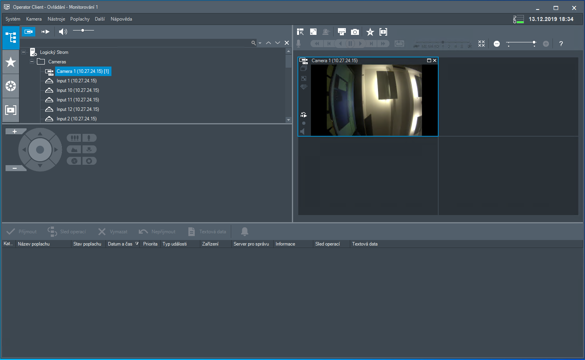This screenshot has width=585, height=360.
Task: Open the PTZ map sidebar icon
Action: tap(11, 86)
